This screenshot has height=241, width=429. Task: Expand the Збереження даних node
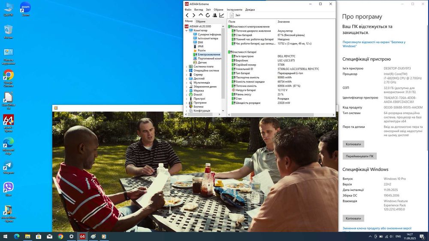coord(186,86)
